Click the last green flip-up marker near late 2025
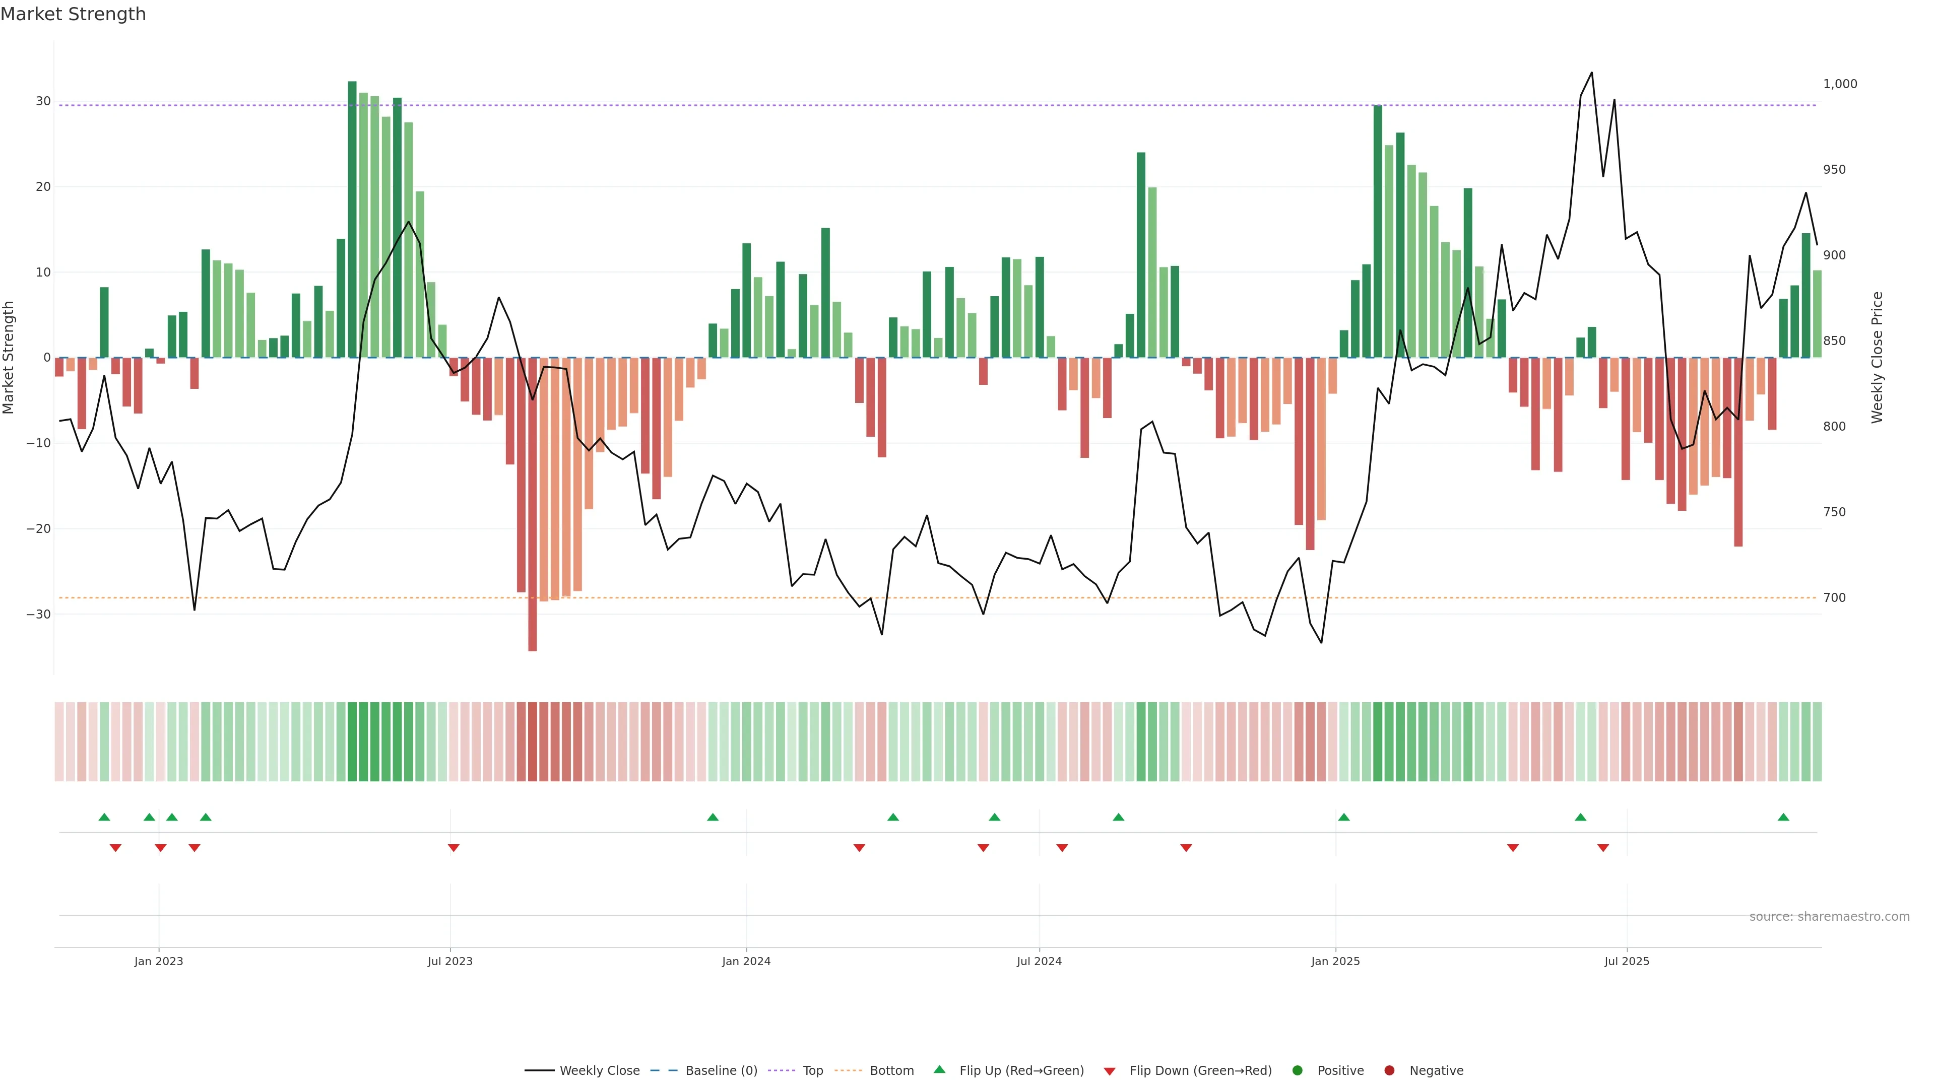This screenshot has width=1935, height=1088. click(x=1783, y=817)
